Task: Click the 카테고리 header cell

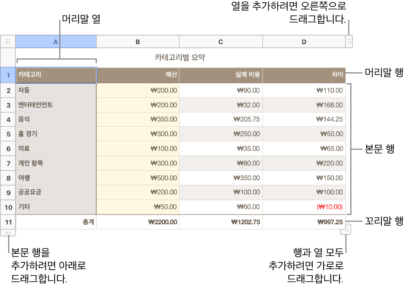Action: click(x=55, y=75)
